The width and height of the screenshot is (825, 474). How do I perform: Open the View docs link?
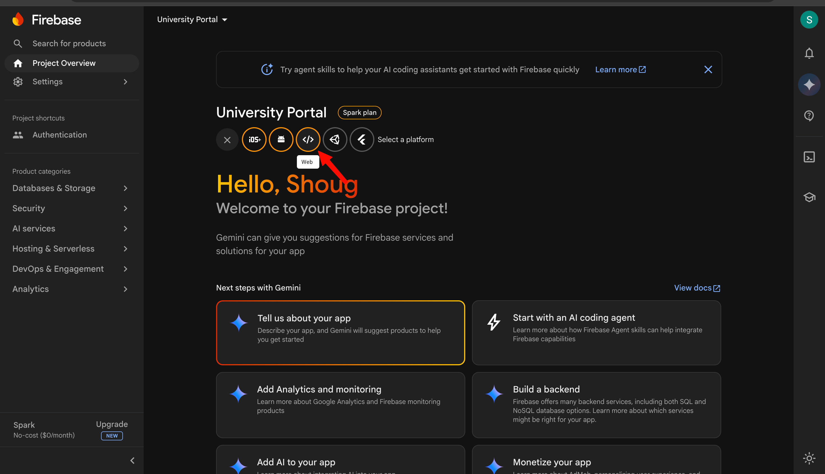coord(697,288)
